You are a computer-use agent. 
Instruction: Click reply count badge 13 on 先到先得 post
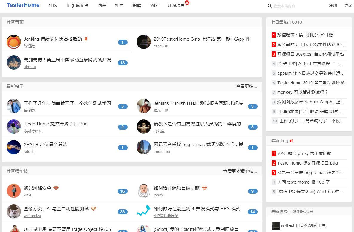point(122,63)
